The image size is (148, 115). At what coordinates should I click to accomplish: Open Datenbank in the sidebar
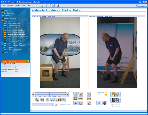point(8,16)
